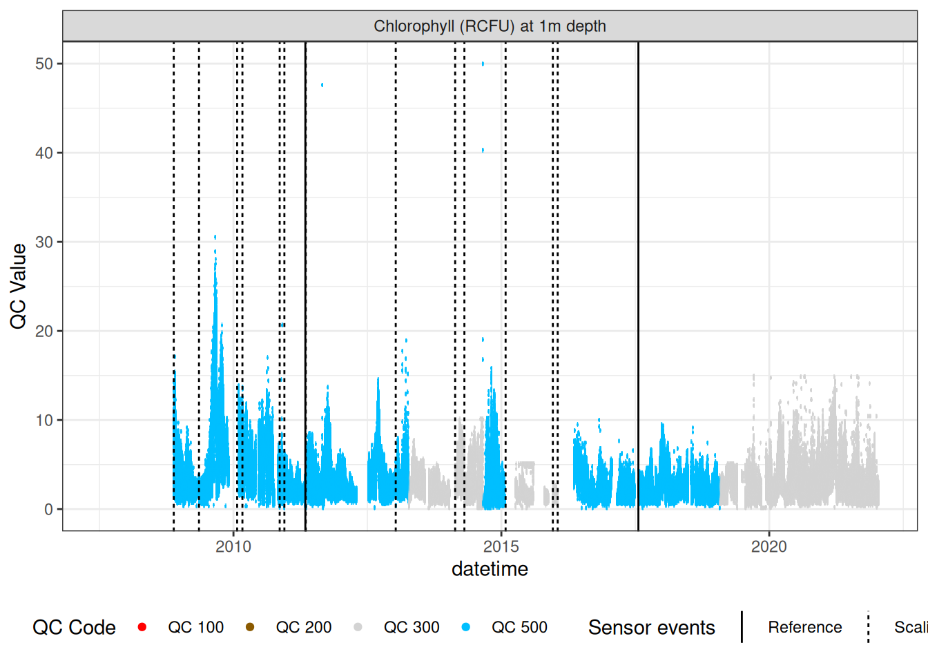The height and width of the screenshot is (663, 928).
Task: Click the Chlorophyll (RCFU) panel title strip
Action: click(490, 26)
